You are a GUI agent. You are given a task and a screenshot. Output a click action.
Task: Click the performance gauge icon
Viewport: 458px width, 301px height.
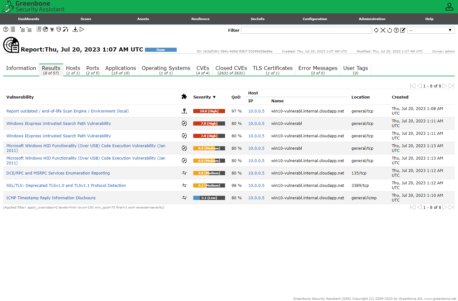pos(65,29)
